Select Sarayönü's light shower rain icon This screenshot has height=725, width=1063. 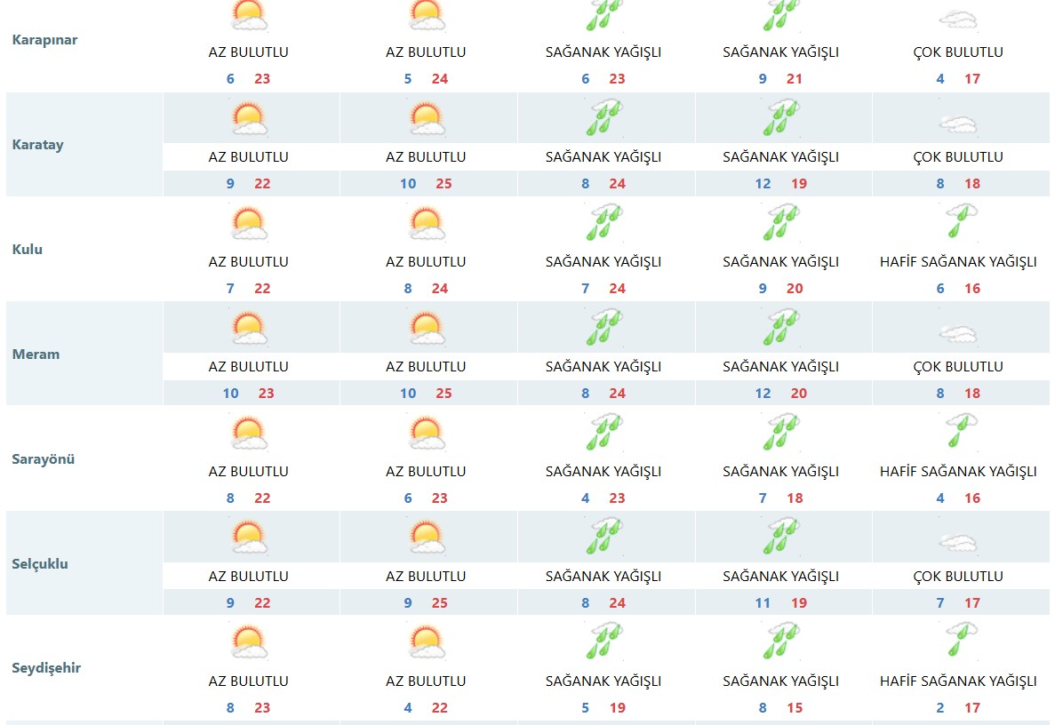(x=960, y=431)
